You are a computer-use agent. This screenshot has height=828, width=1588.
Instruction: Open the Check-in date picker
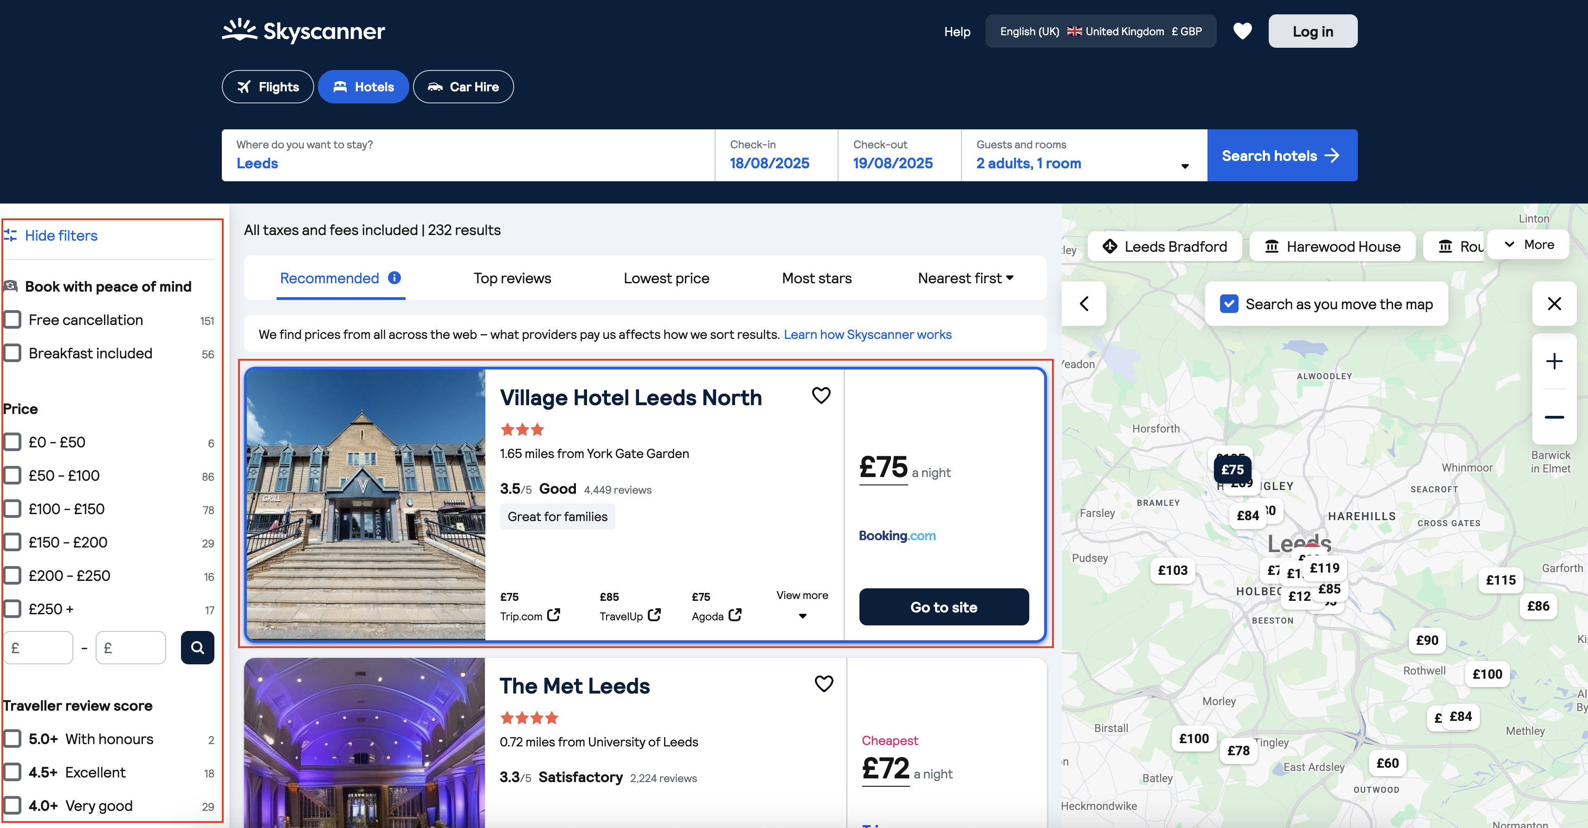tap(776, 155)
